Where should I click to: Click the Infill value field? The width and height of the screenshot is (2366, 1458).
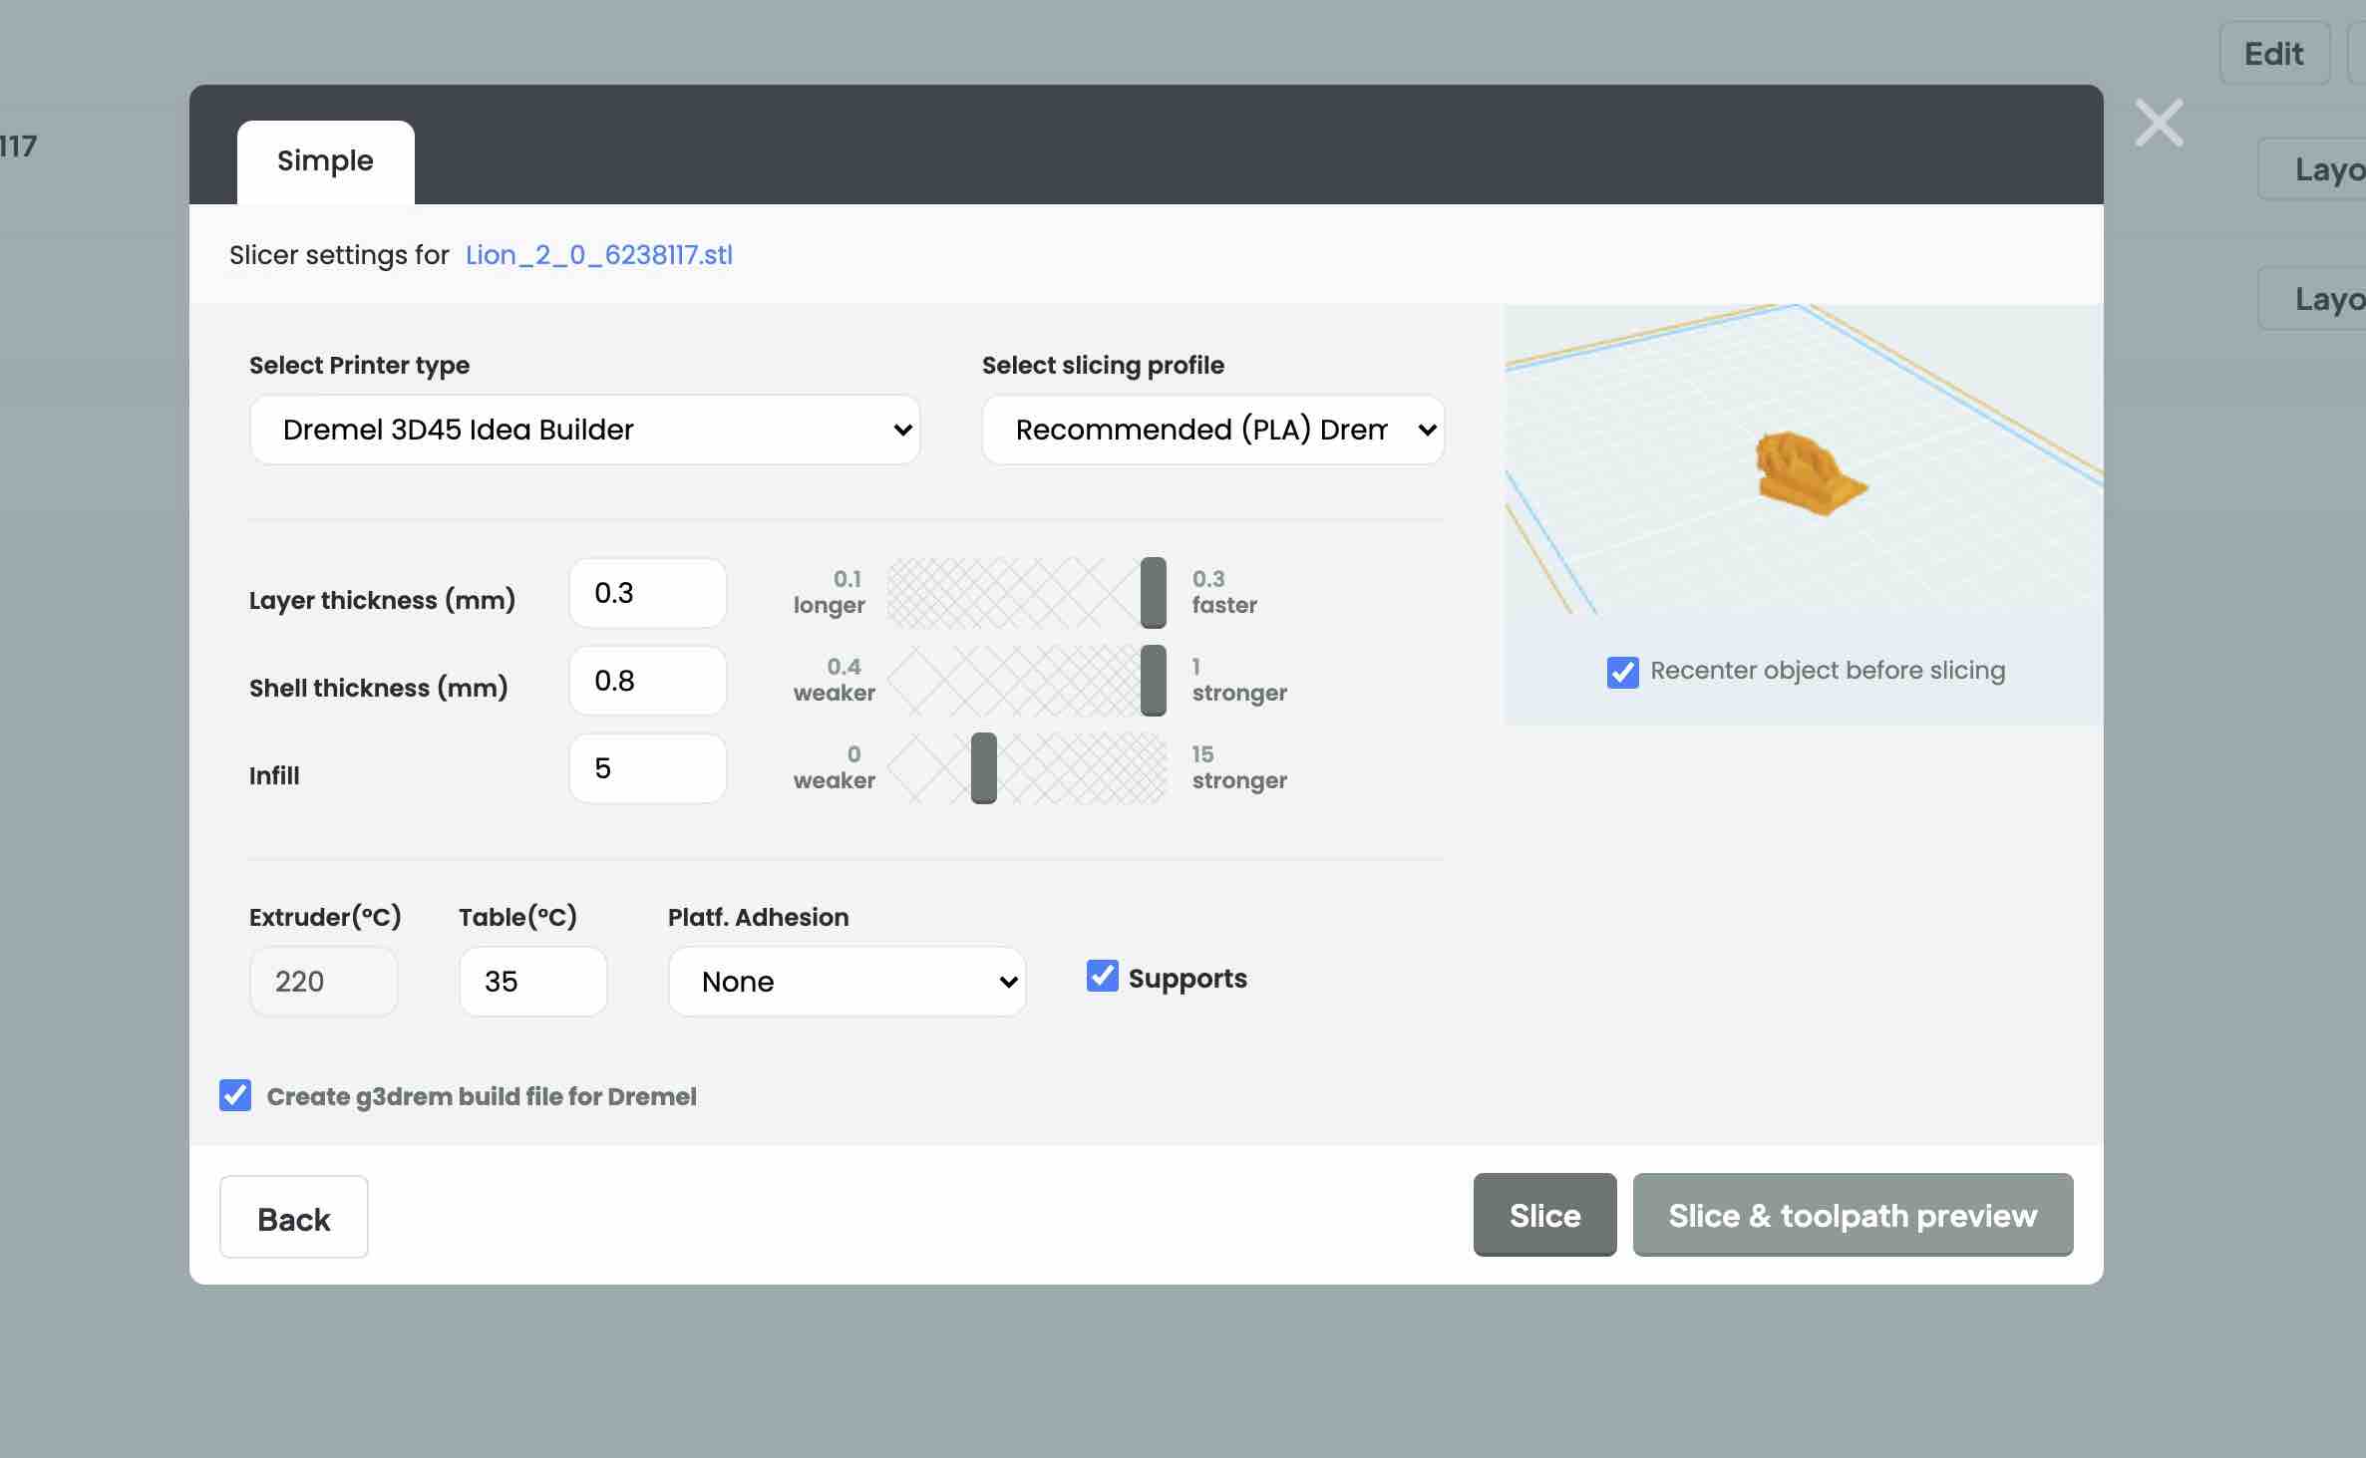(x=647, y=768)
